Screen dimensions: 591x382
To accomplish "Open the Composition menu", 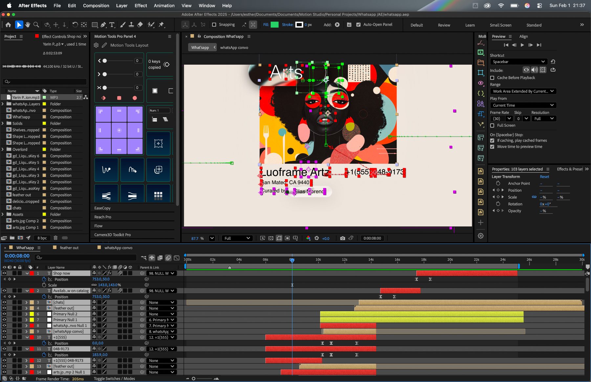I will (x=96, y=6).
